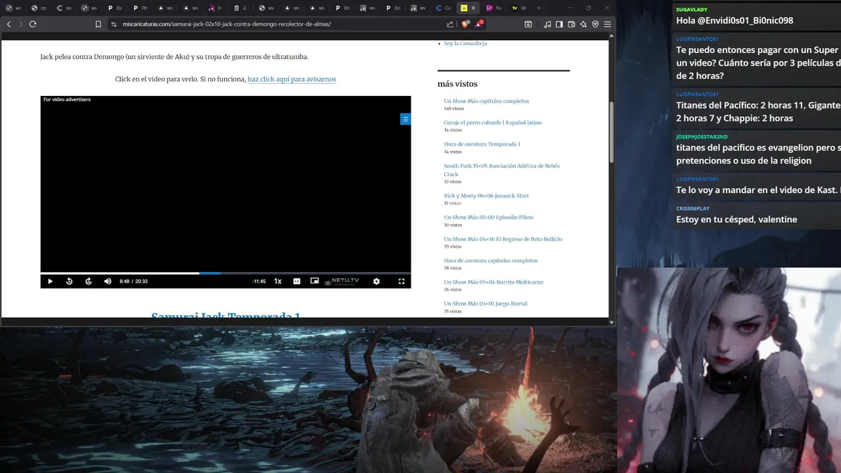Image resolution: width=841 pixels, height=473 pixels.
Task: Click 'haz click aquí para avisarnos' link
Action: (292, 79)
